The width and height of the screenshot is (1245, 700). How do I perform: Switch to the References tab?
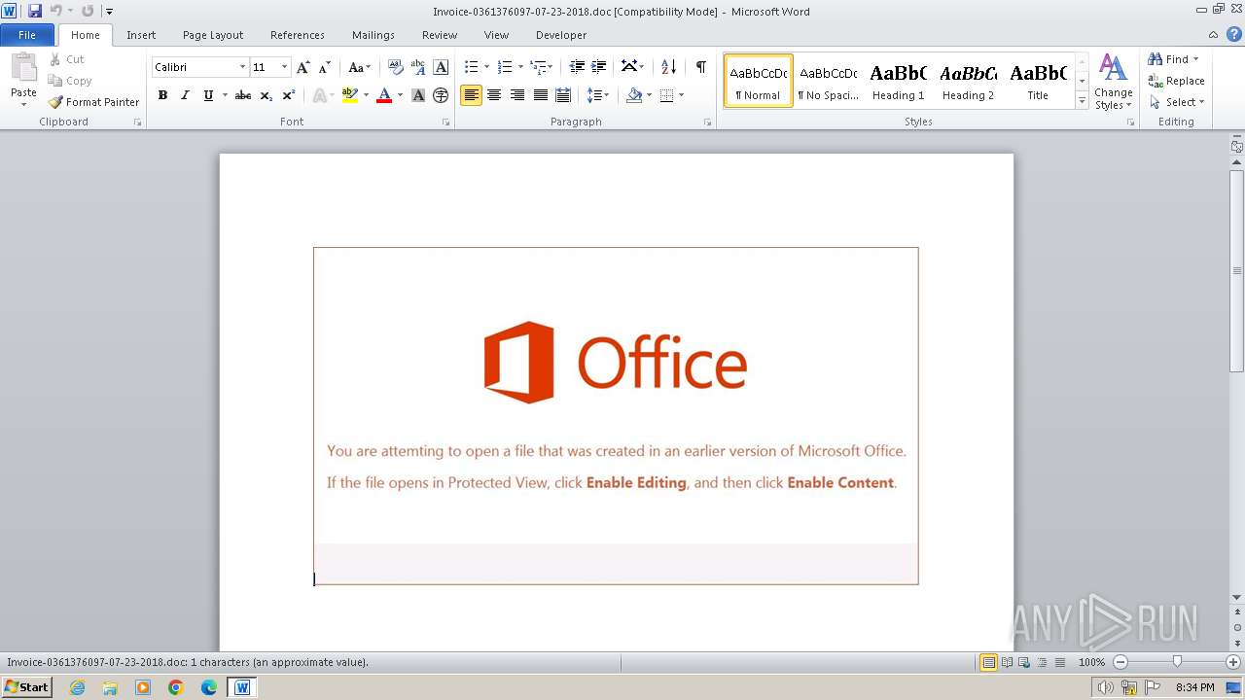coord(298,35)
